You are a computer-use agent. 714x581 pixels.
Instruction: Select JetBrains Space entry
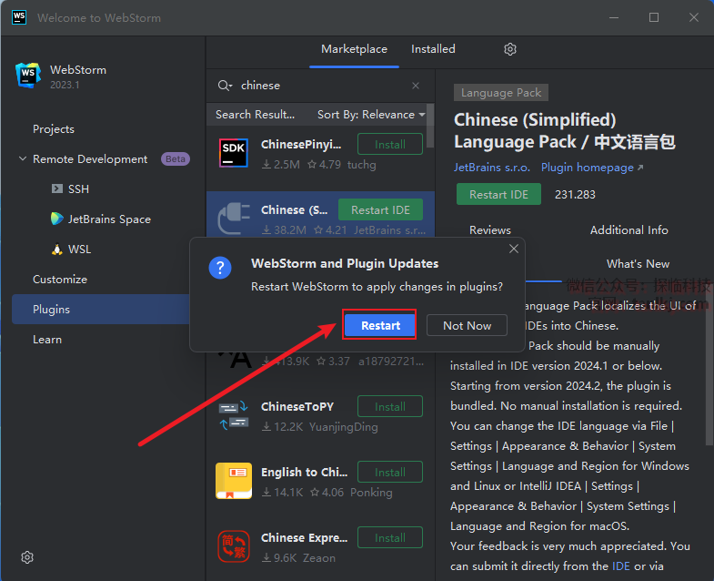click(x=109, y=219)
